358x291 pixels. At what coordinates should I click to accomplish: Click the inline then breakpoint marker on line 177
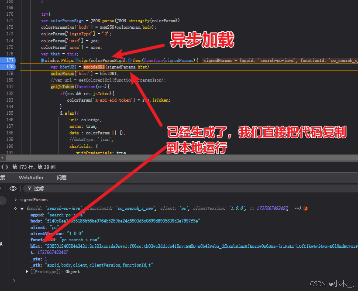[x=130, y=61]
